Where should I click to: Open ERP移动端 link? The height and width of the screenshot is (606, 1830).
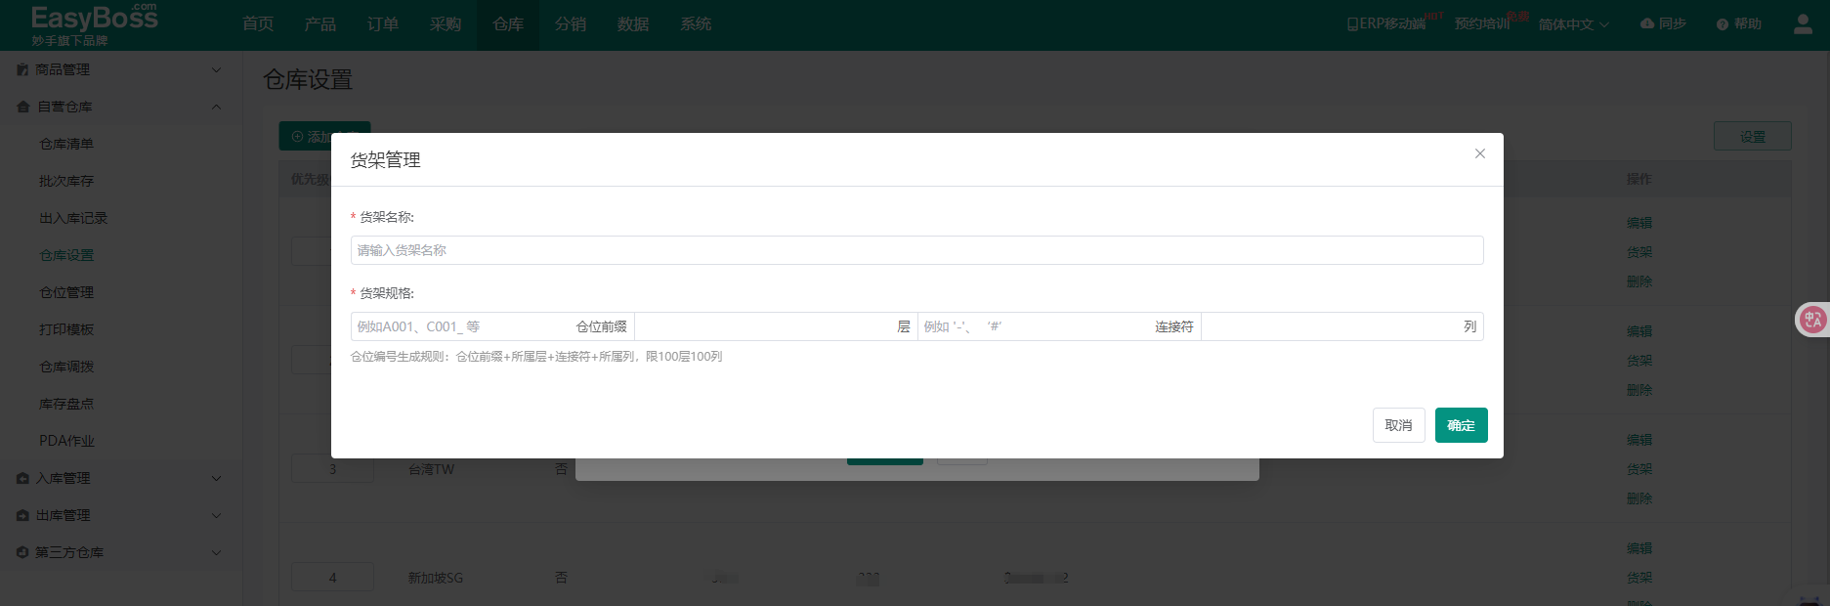click(x=1385, y=23)
